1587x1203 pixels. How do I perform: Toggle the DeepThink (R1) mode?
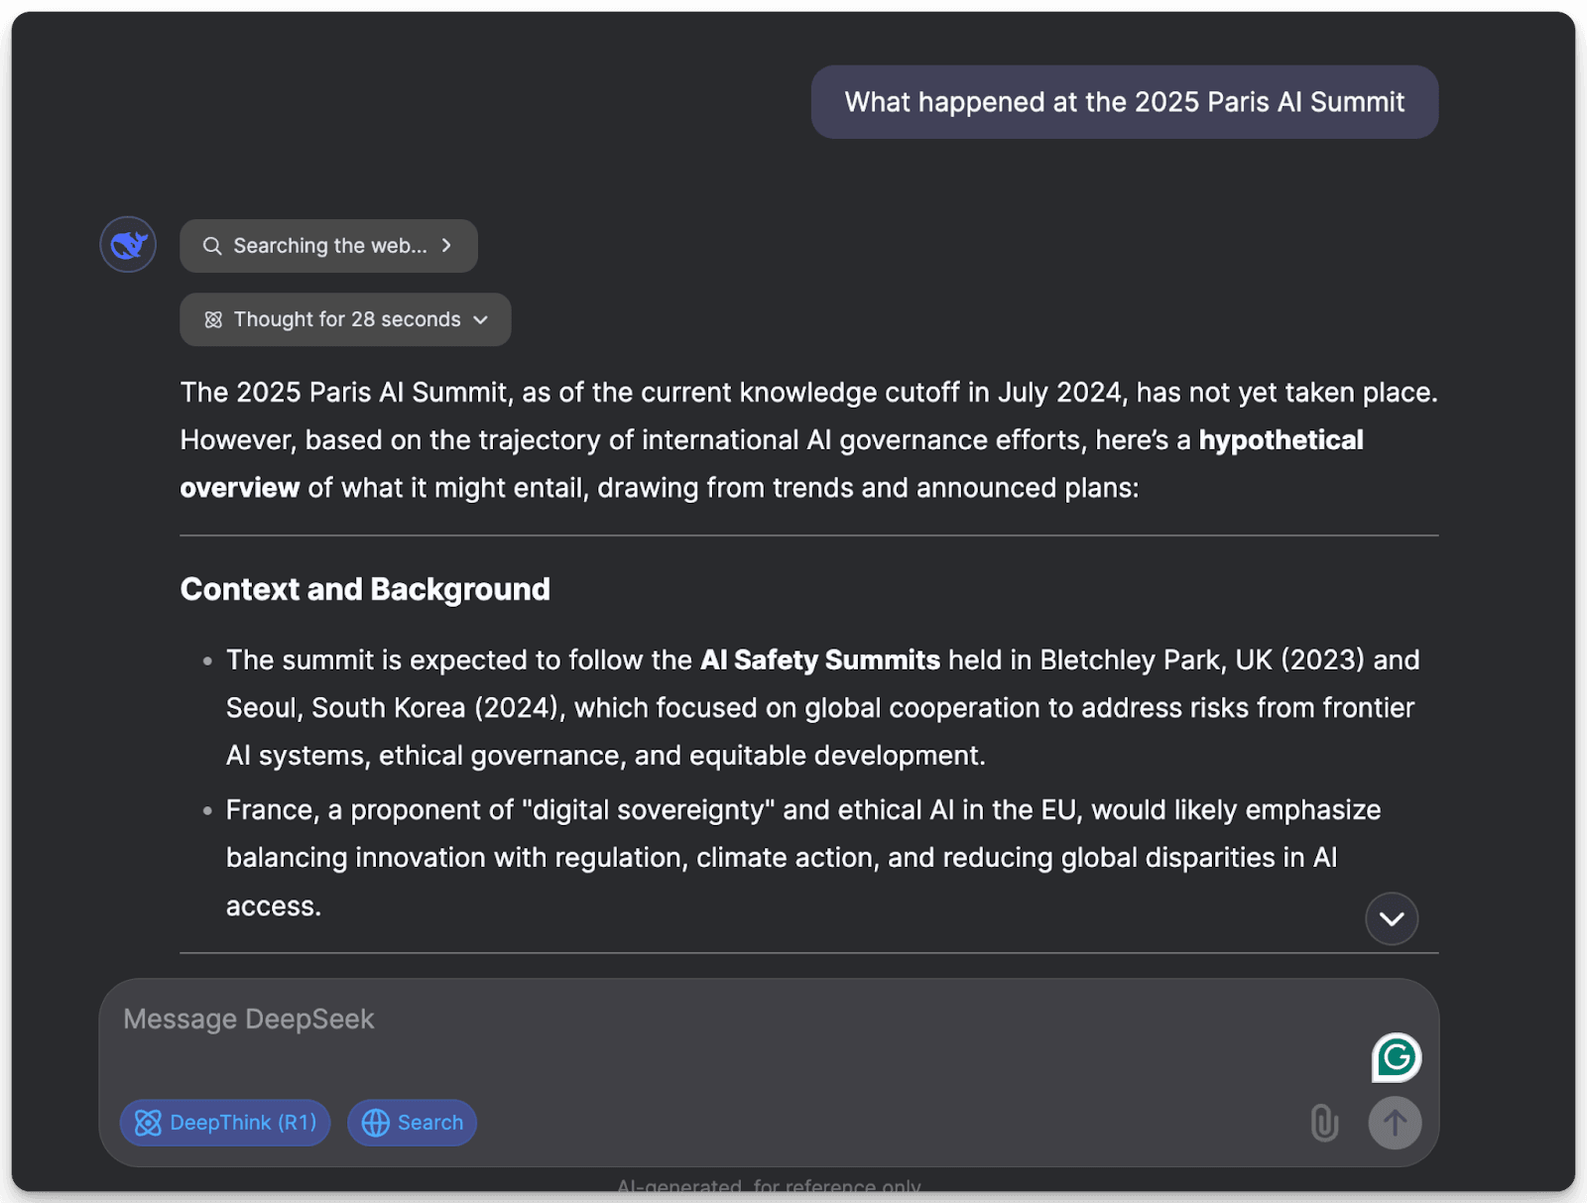tap(225, 1123)
